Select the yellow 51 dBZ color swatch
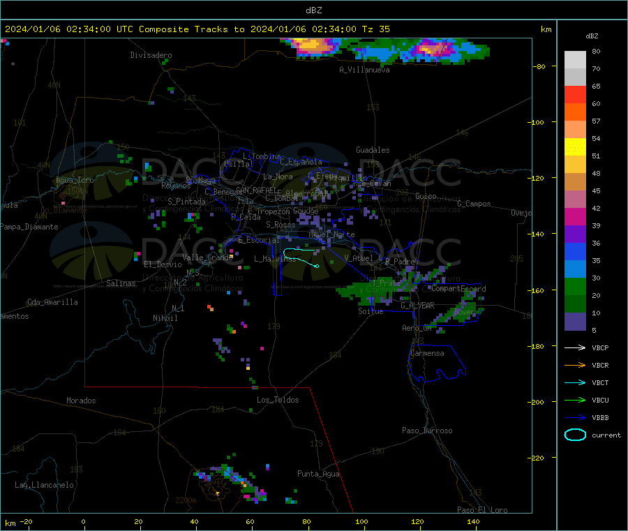The image size is (628, 531). point(575,147)
